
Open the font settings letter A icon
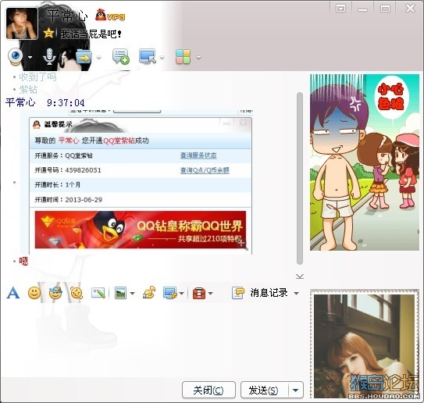point(13,293)
